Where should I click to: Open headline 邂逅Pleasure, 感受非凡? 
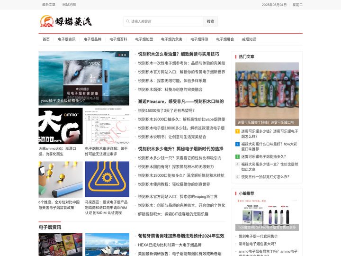[x=181, y=101]
